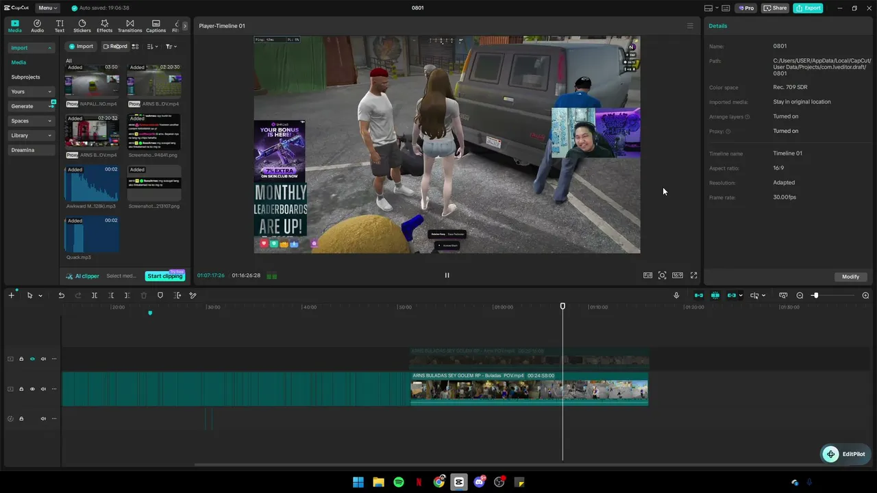Show more tabs with the arrow button
Image resolution: width=877 pixels, height=493 pixels.
coord(184,26)
